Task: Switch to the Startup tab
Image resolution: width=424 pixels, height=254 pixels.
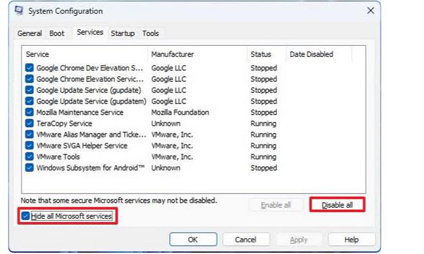Action: pyautogui.click(x=123, y=33)
